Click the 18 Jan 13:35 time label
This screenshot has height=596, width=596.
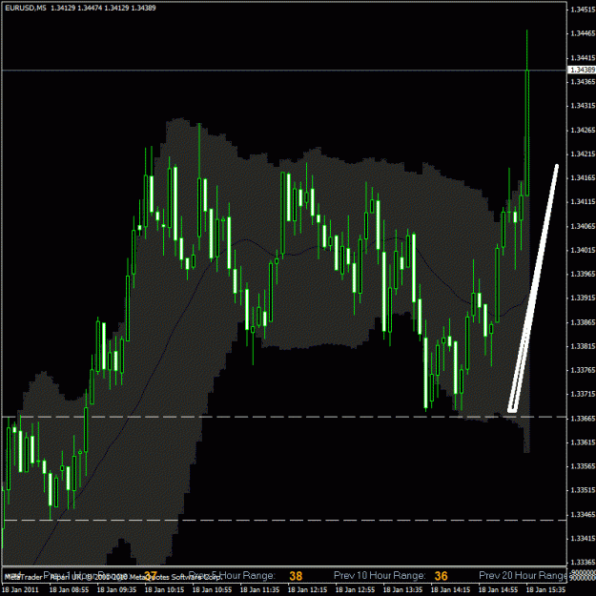point(402,590)
